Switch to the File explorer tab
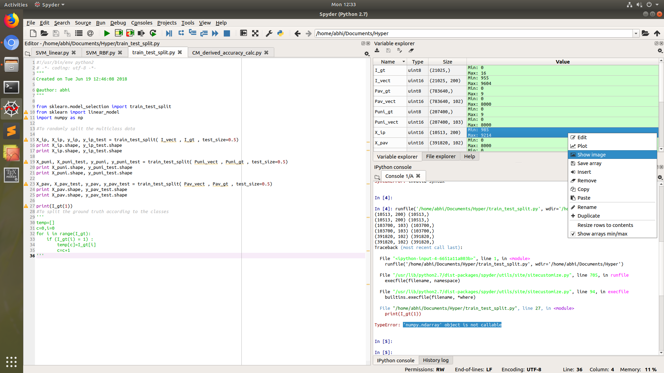 tap(441, 156)
